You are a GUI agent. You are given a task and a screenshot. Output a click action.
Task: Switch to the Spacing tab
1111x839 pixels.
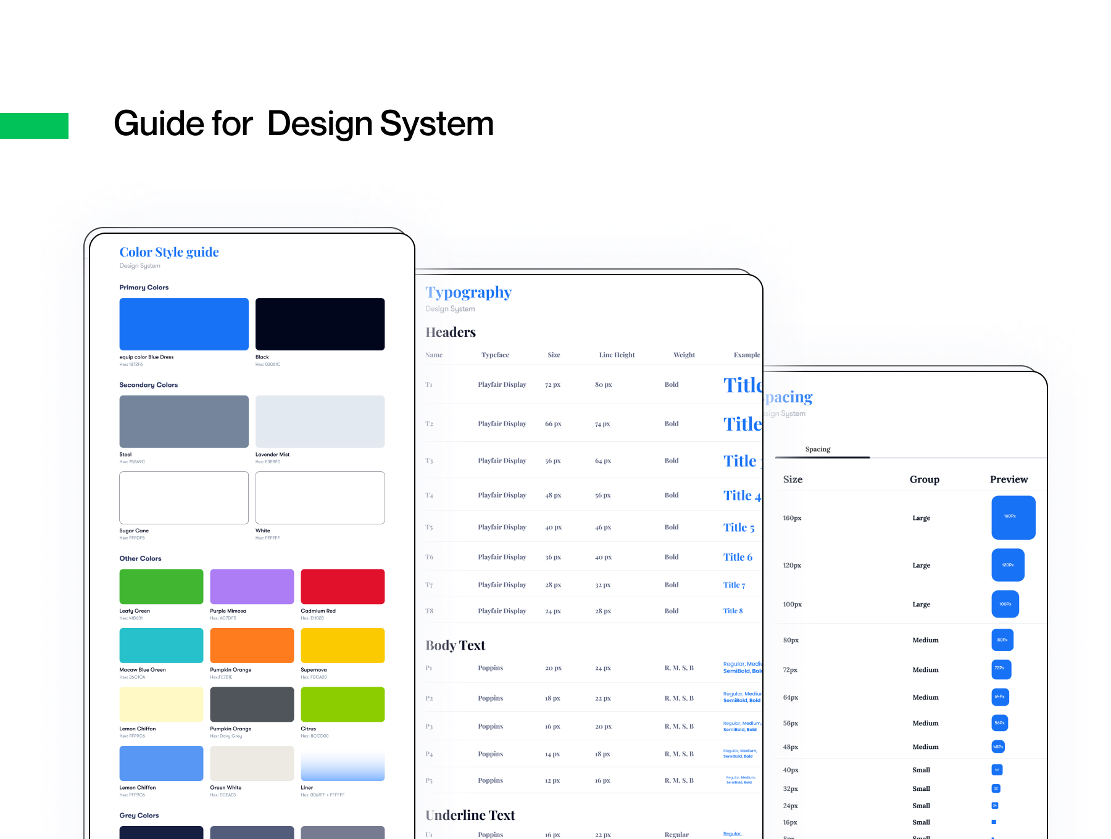click(x=817, y=449)
